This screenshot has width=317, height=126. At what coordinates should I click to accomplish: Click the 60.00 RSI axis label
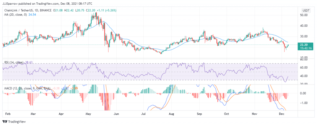304,67
